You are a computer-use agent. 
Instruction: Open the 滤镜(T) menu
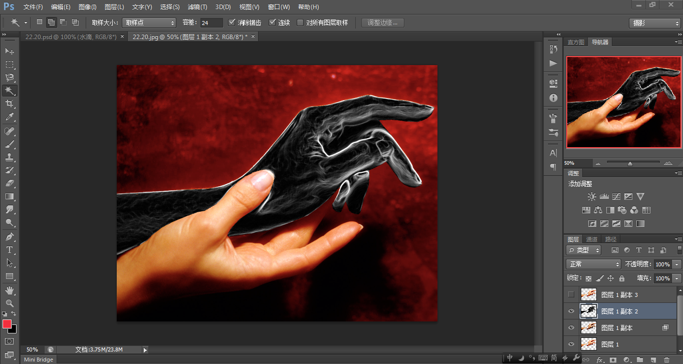(197, 7)
